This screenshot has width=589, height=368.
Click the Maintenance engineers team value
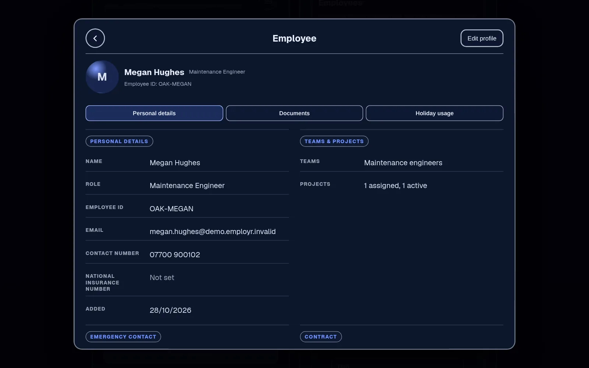click(x=403, y=163)
